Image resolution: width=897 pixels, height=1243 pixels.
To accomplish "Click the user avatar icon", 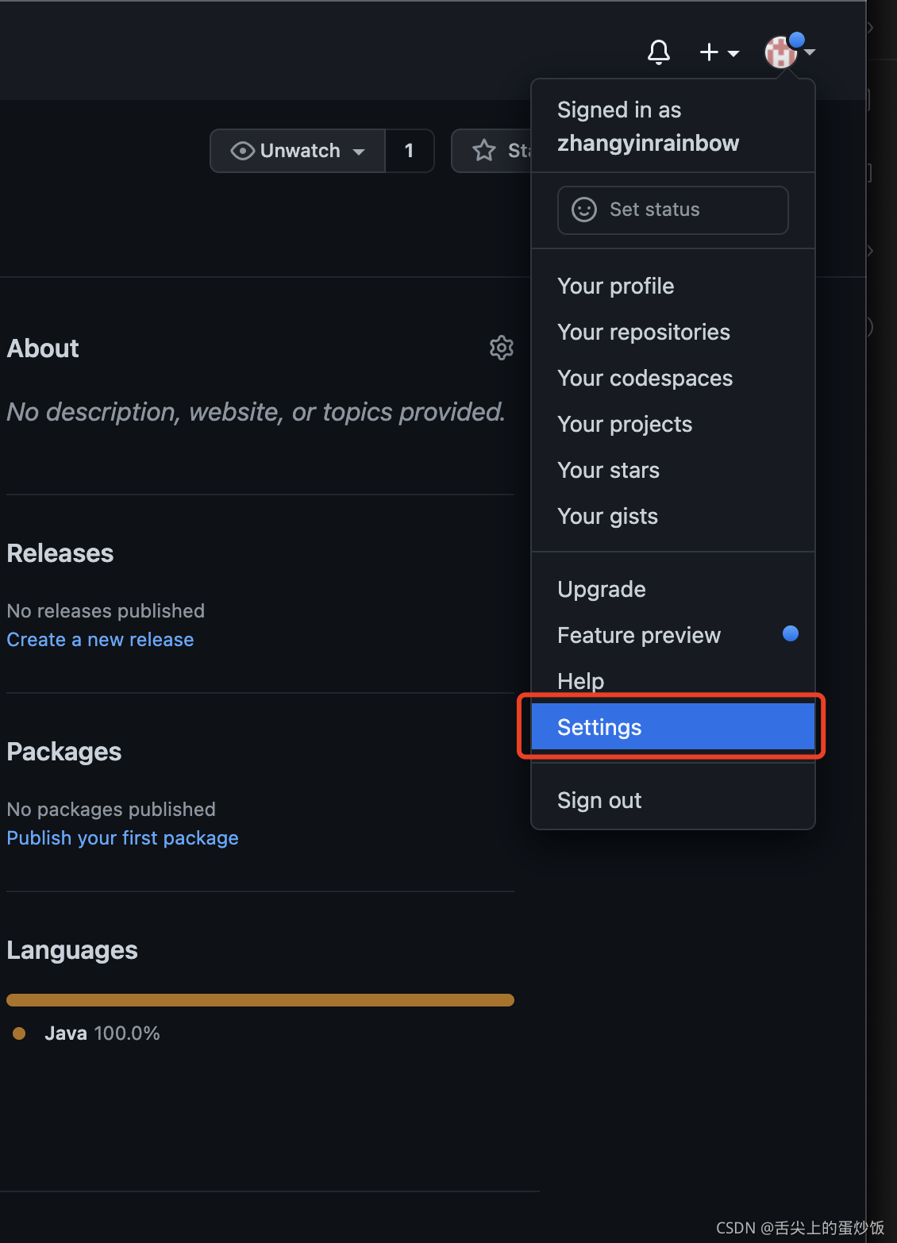I will pyautogui.click(x=781, y=52).
